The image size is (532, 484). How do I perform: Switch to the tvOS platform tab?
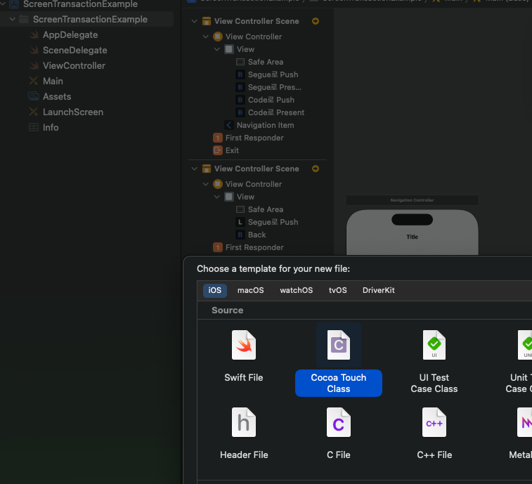coord(337,290)
